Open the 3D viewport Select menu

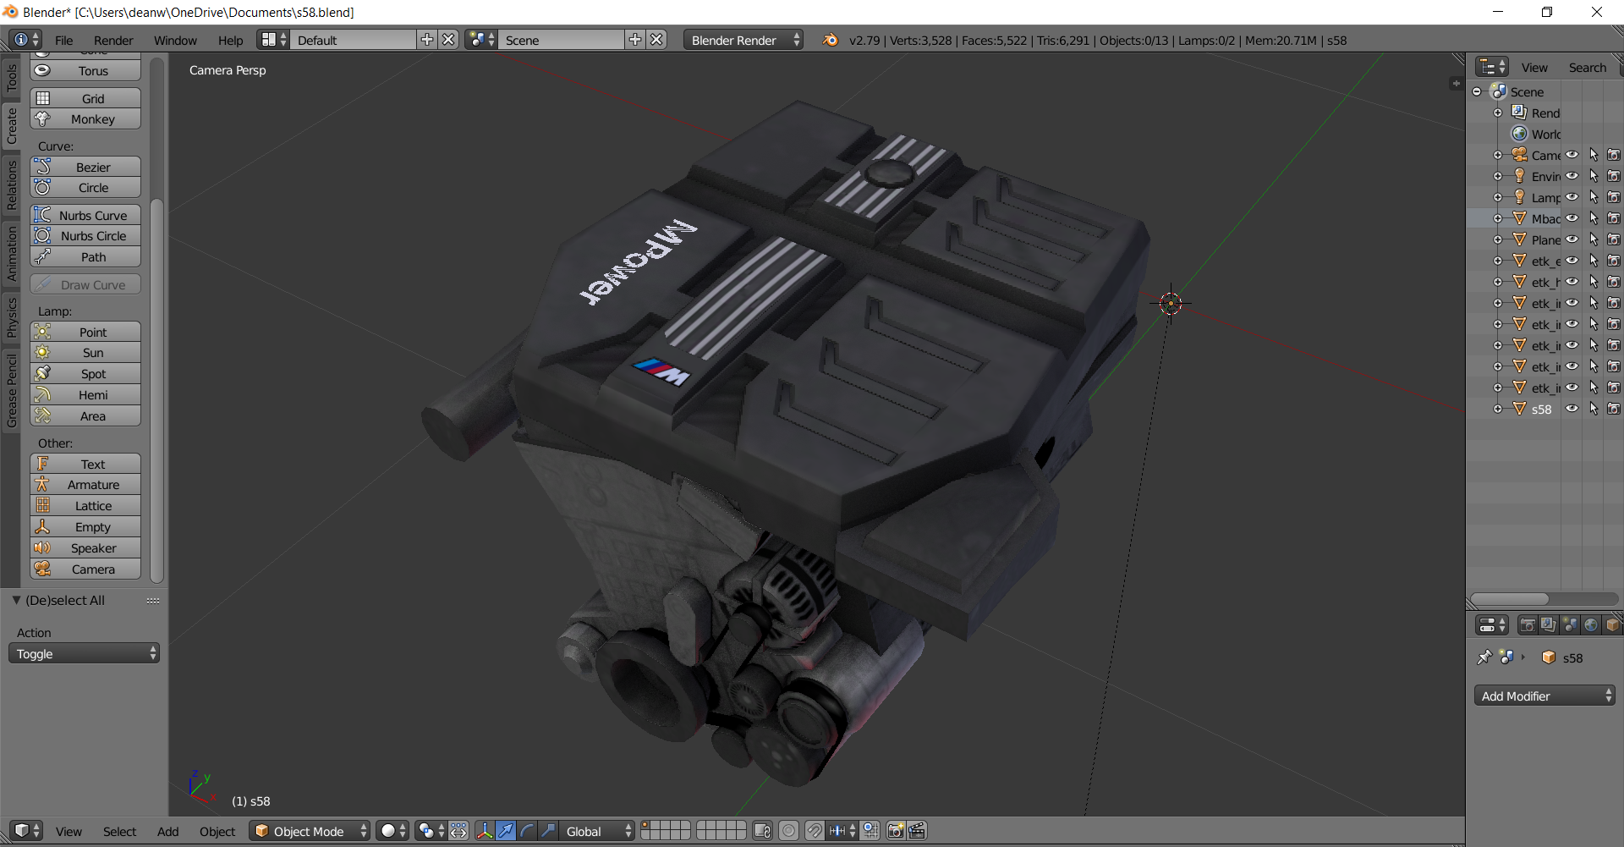click(x=119, y=832)
